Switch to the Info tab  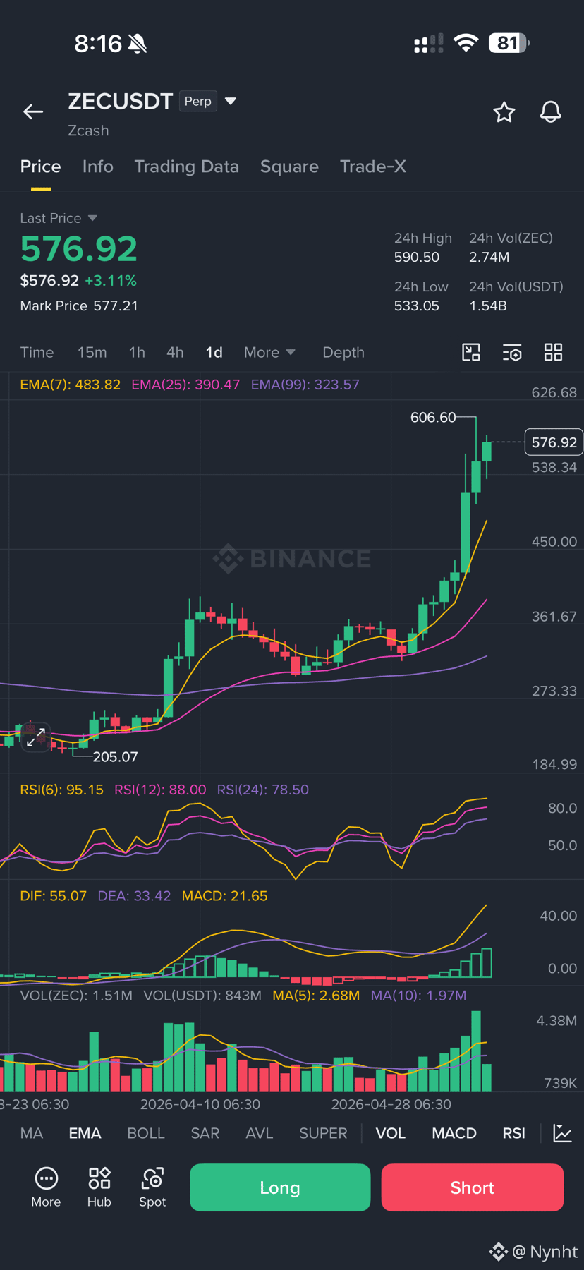tap(97, 167)
